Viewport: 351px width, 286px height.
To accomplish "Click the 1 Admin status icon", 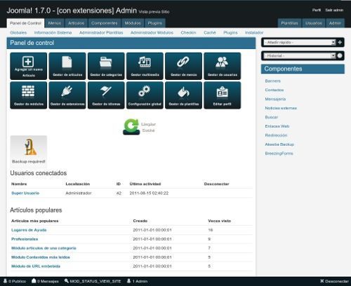I will 128,280.
